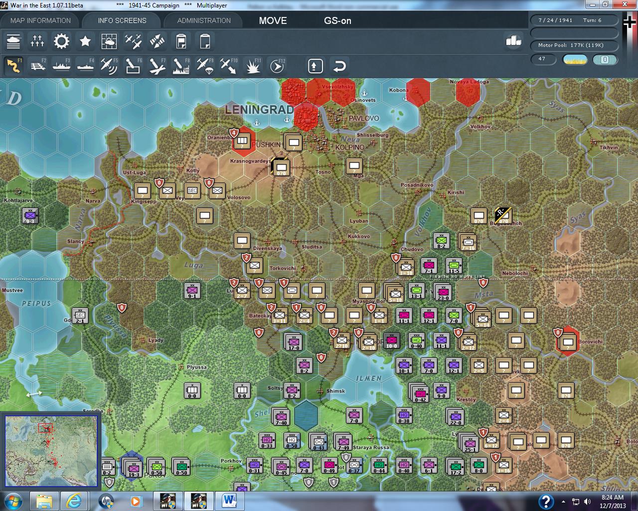Launch Internet Explorer from the taskbar
638x511 pixels.
75,501
